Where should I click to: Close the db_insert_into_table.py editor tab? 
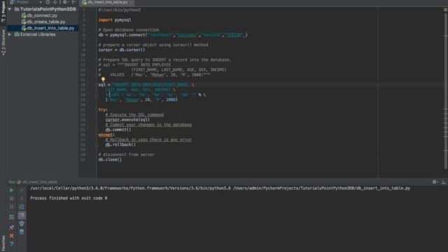[x=131, y=2]
